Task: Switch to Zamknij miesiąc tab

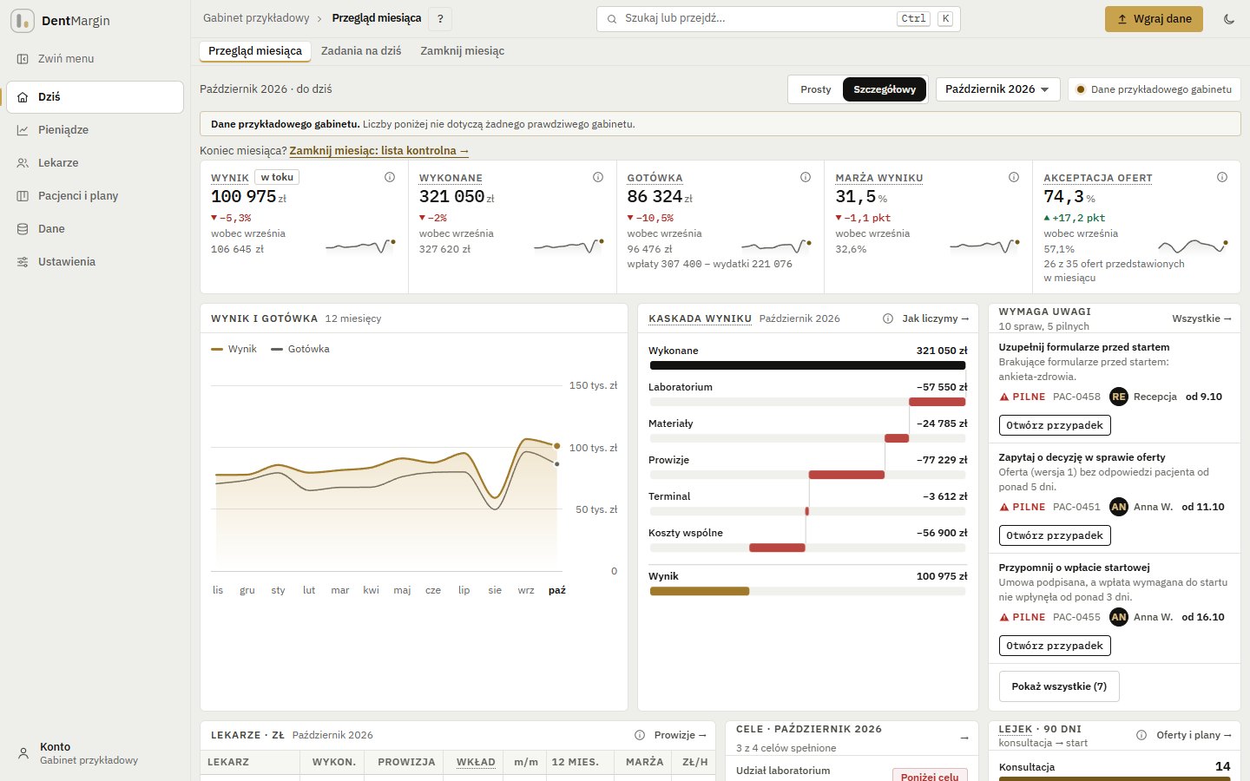Action: coord(463,51)
